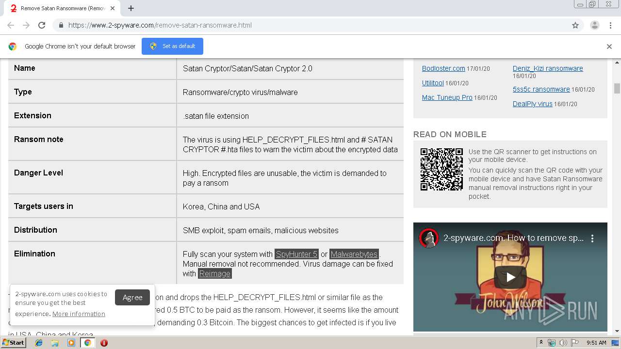Open the Windows Start menu
This screenshot has height=349, width=621.
tap(13, 343)
